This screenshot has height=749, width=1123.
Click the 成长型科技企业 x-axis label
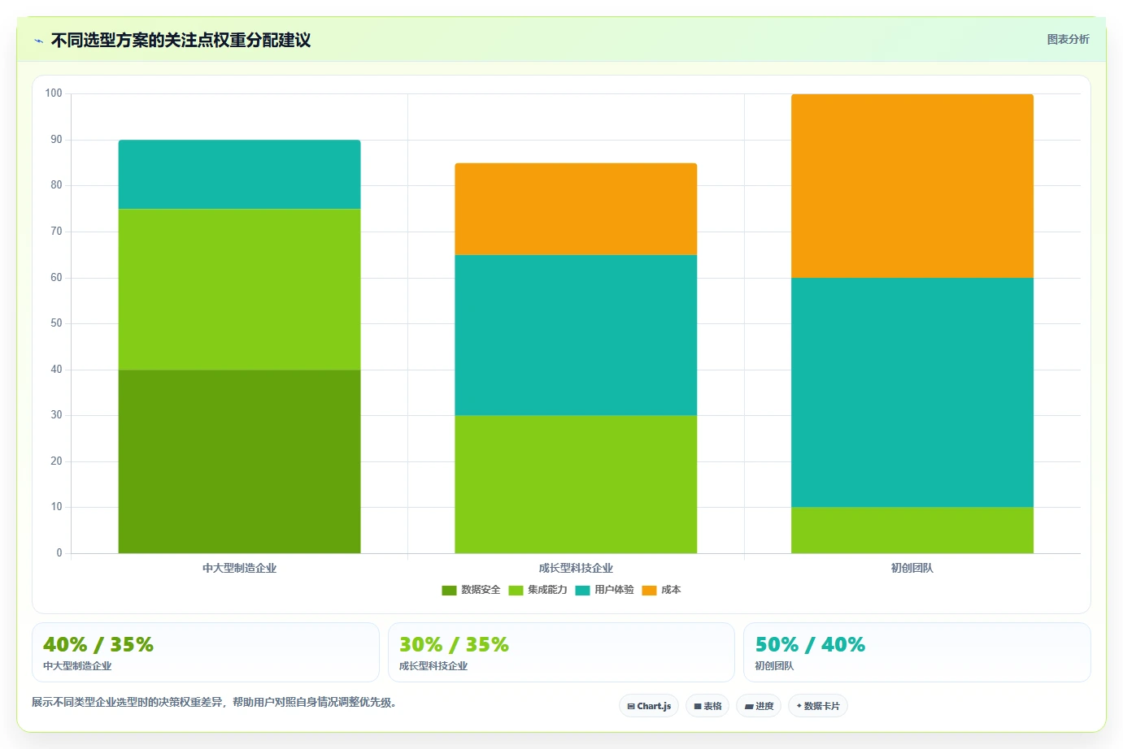tap(576, 568)
